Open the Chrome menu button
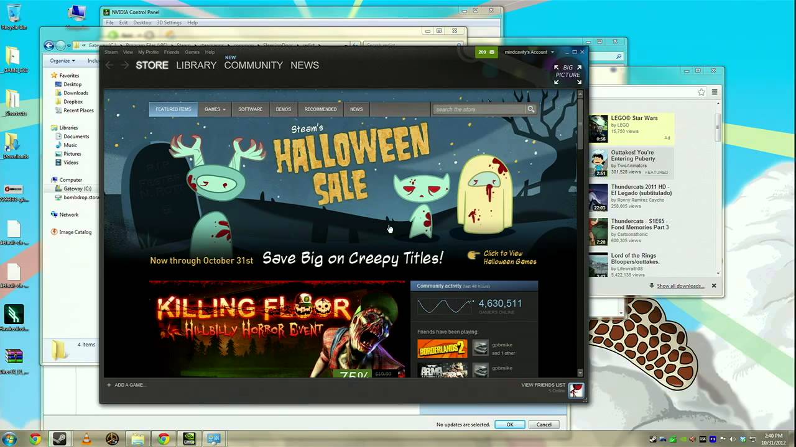 tap(715, 92)
